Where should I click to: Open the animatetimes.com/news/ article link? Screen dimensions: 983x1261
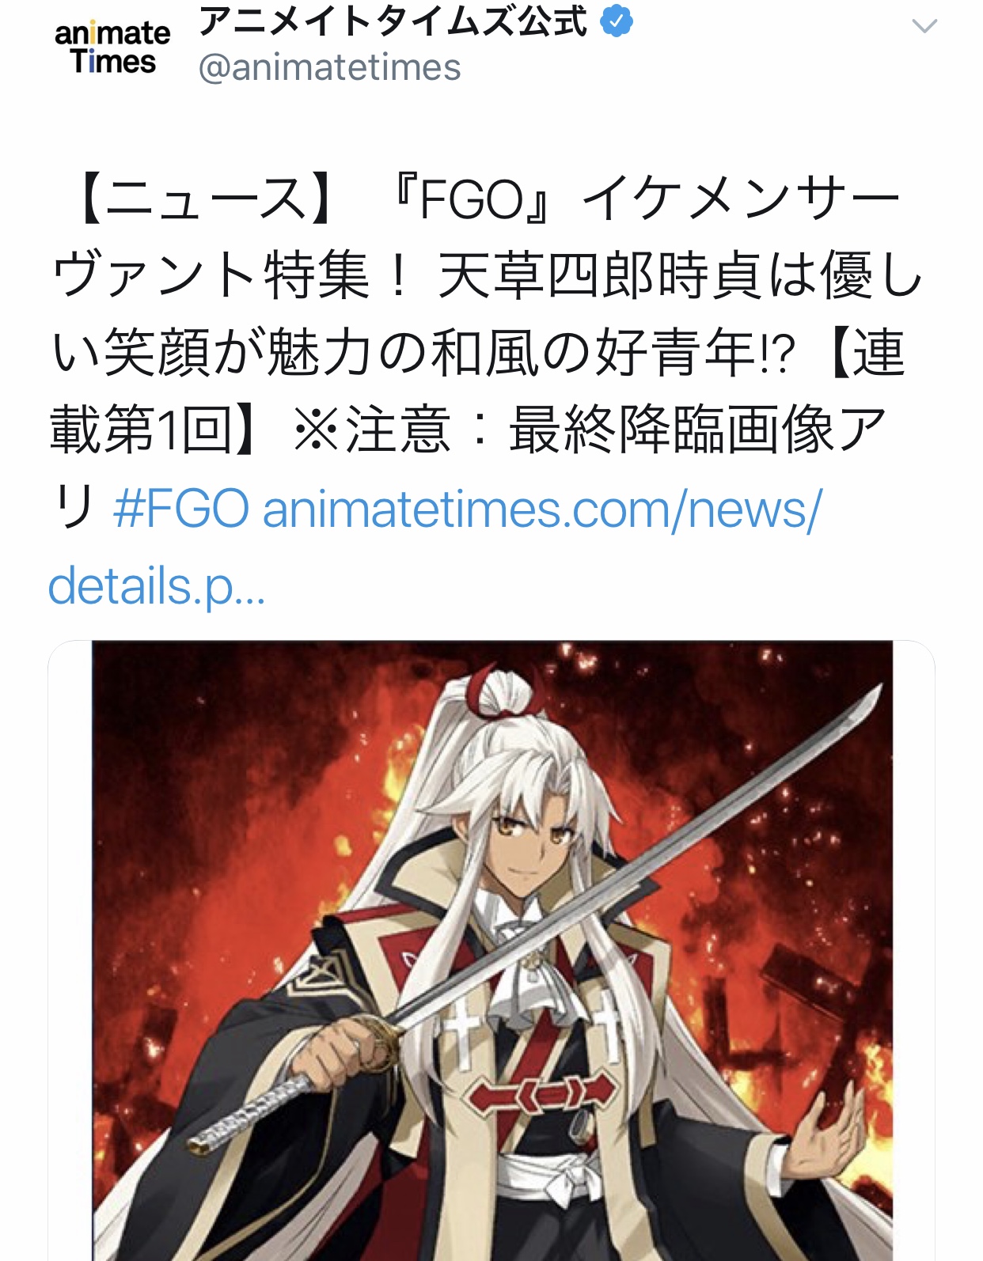543,508
